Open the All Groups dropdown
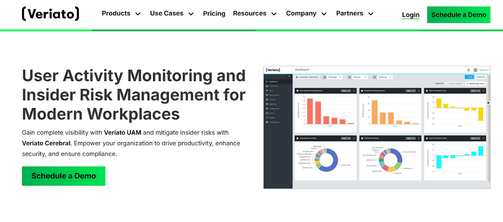Viewport: 503px width, 222px height. (335, 77)
